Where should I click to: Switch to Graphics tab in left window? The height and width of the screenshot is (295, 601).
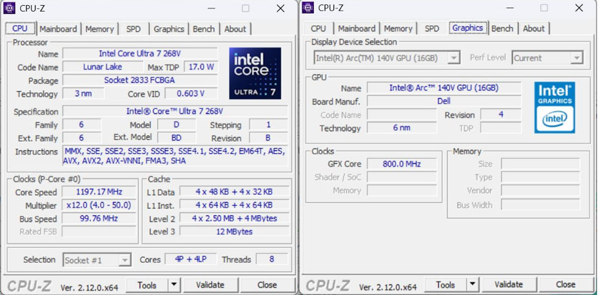tap(169, 29)
